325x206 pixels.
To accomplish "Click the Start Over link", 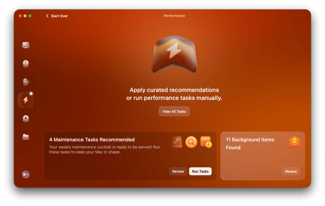I will point(59,16).
